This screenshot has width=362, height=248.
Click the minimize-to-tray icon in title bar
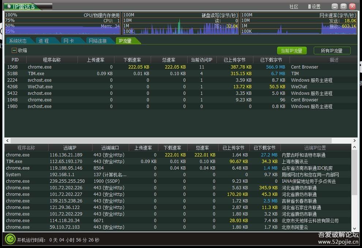click(x=335, y=6)
